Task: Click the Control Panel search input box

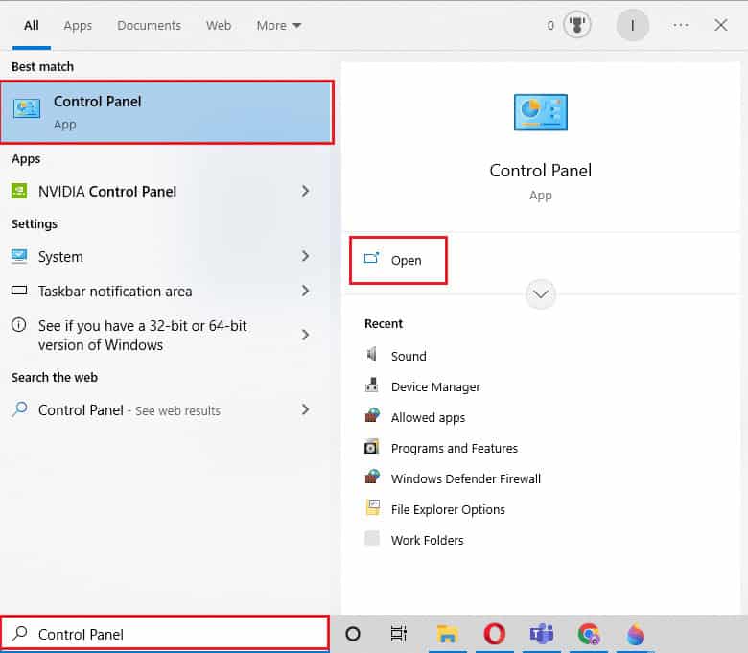Action: [173, 634]
